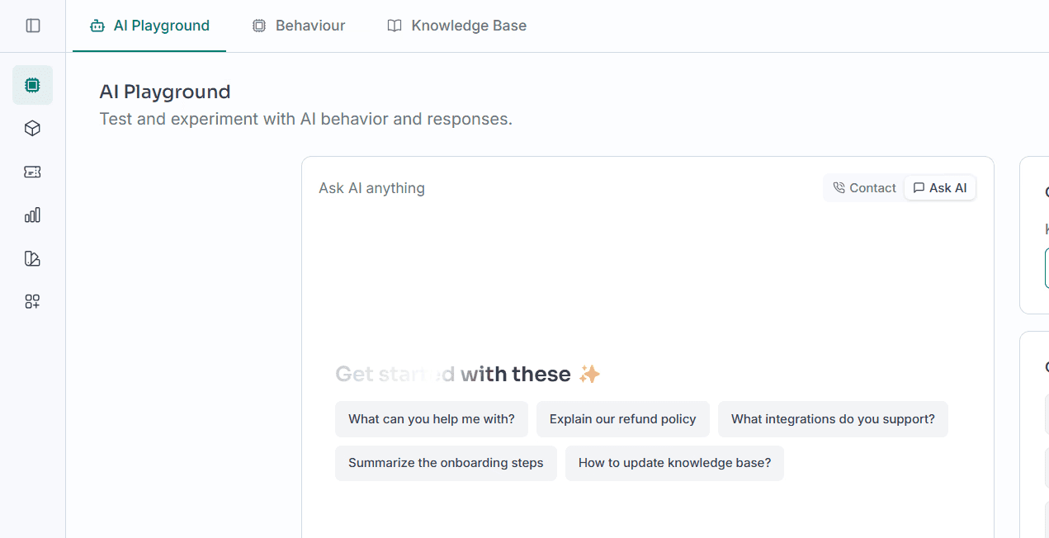
Task: Open the Knowledge Base tab
Action: pyautogui.click(x=457, y=26)
